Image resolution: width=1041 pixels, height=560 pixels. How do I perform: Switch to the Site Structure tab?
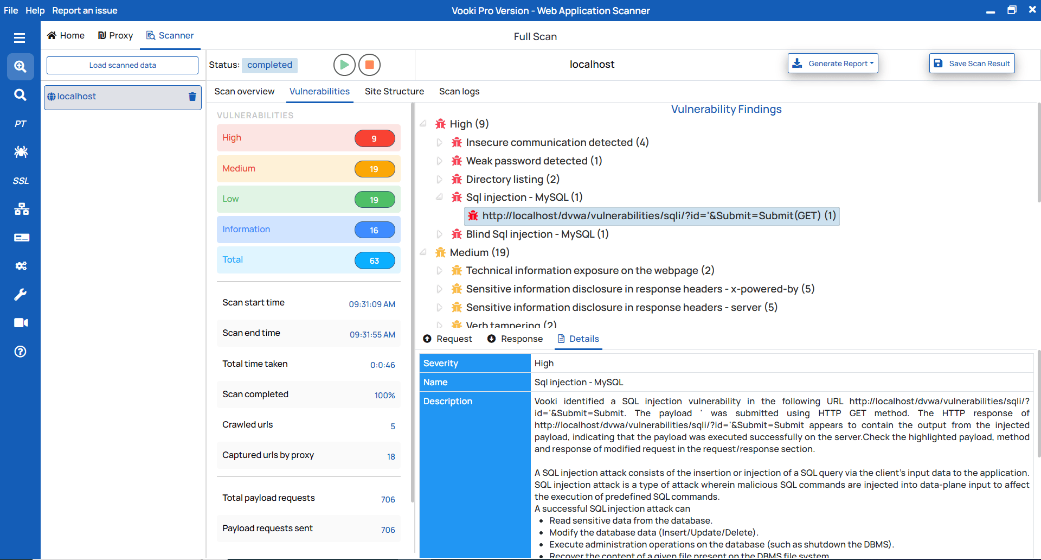tap(394, 91)
